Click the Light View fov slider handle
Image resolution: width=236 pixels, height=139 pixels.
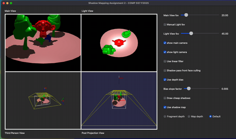(x=191, y=33)
